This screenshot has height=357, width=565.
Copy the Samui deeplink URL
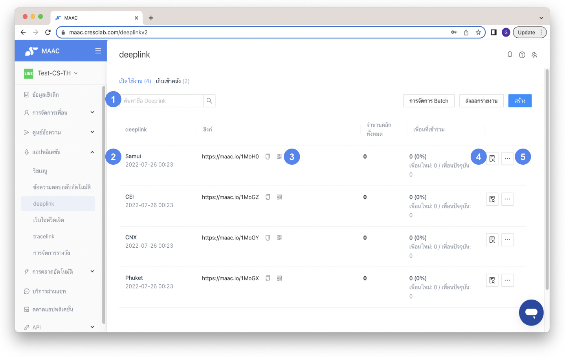tap(268, 156)
